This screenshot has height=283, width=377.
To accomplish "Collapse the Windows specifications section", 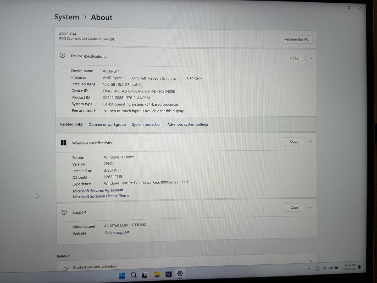I will point(311,141).
